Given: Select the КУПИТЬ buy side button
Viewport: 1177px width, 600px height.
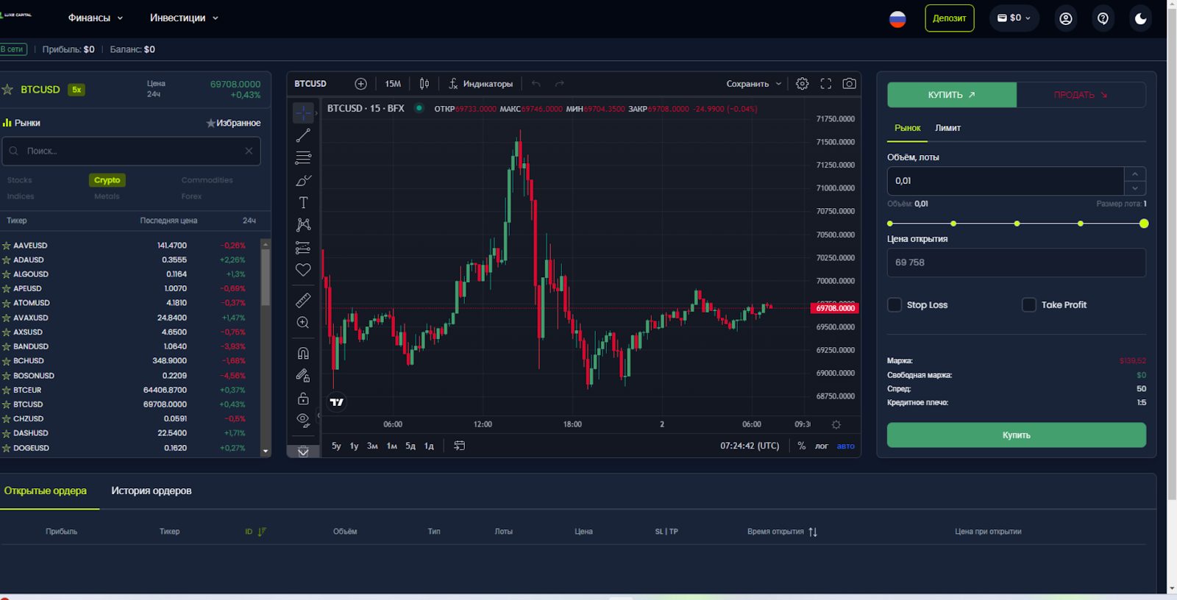Looking at the screenshot, I should tap(952, 95).
